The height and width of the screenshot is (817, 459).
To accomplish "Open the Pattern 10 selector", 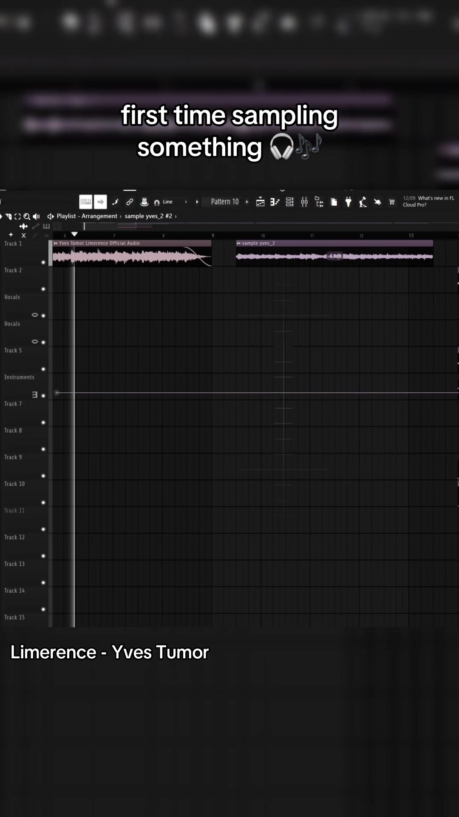I will [x=225, y=202].
